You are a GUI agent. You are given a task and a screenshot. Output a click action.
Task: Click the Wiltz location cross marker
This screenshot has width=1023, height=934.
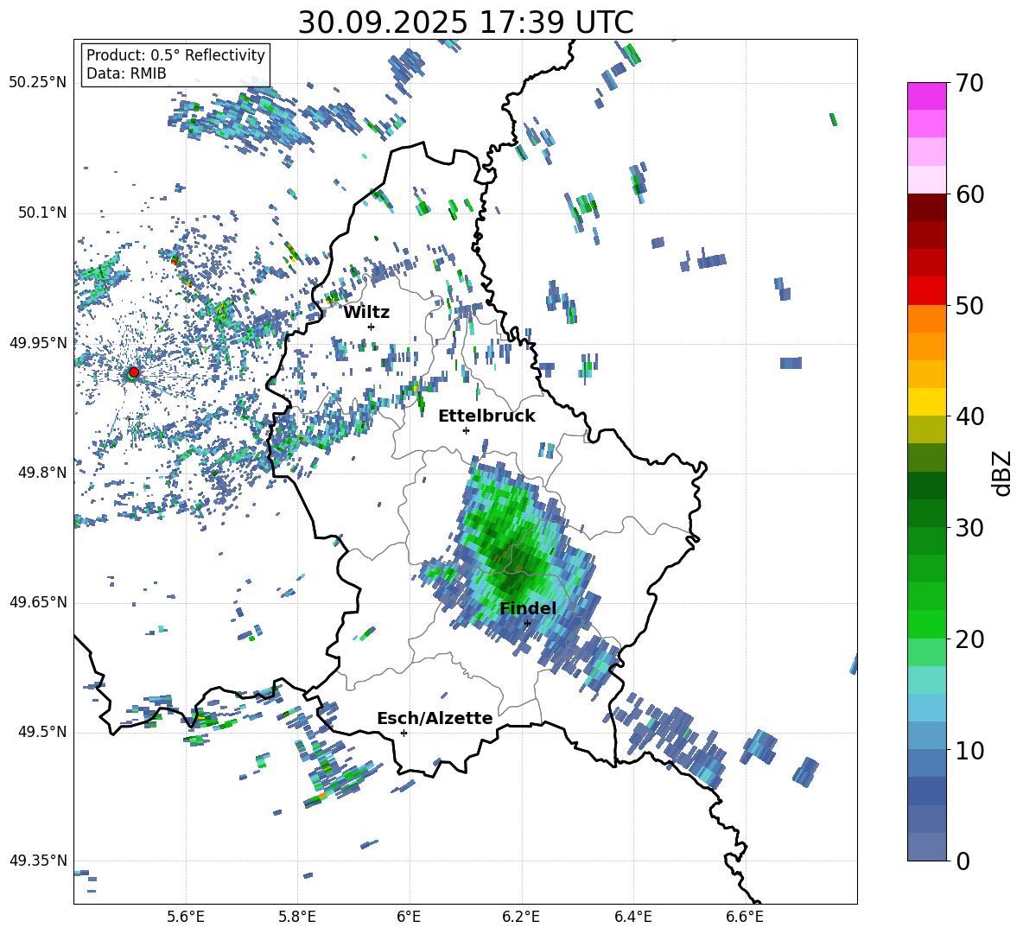(x=372, y=327)
